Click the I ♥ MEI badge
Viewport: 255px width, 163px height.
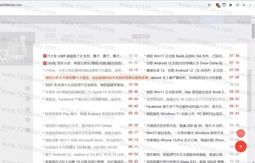click(141, 36)
